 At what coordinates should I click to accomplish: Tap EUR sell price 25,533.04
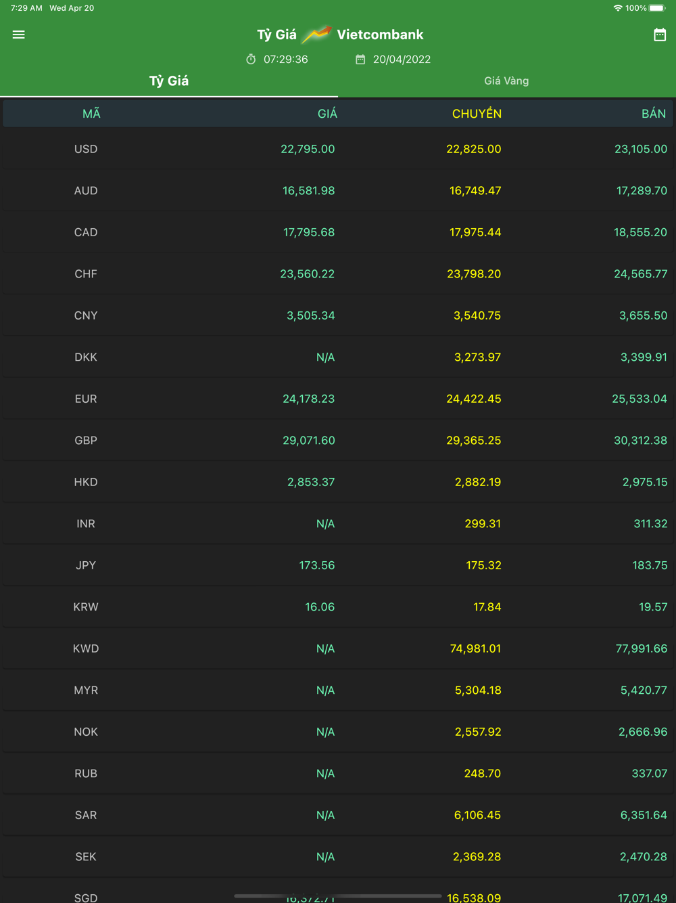click(x=639, y=399)
